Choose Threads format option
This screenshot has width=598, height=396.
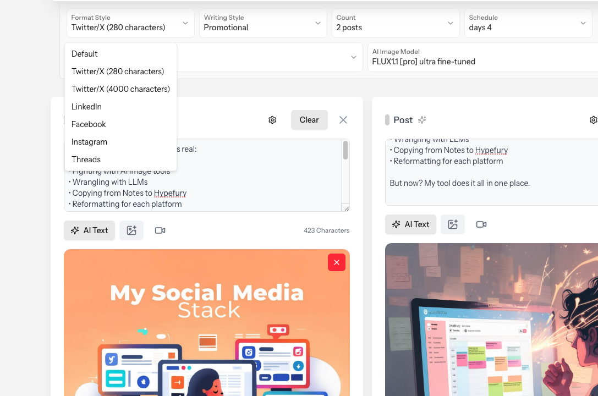tap(120, 159)
